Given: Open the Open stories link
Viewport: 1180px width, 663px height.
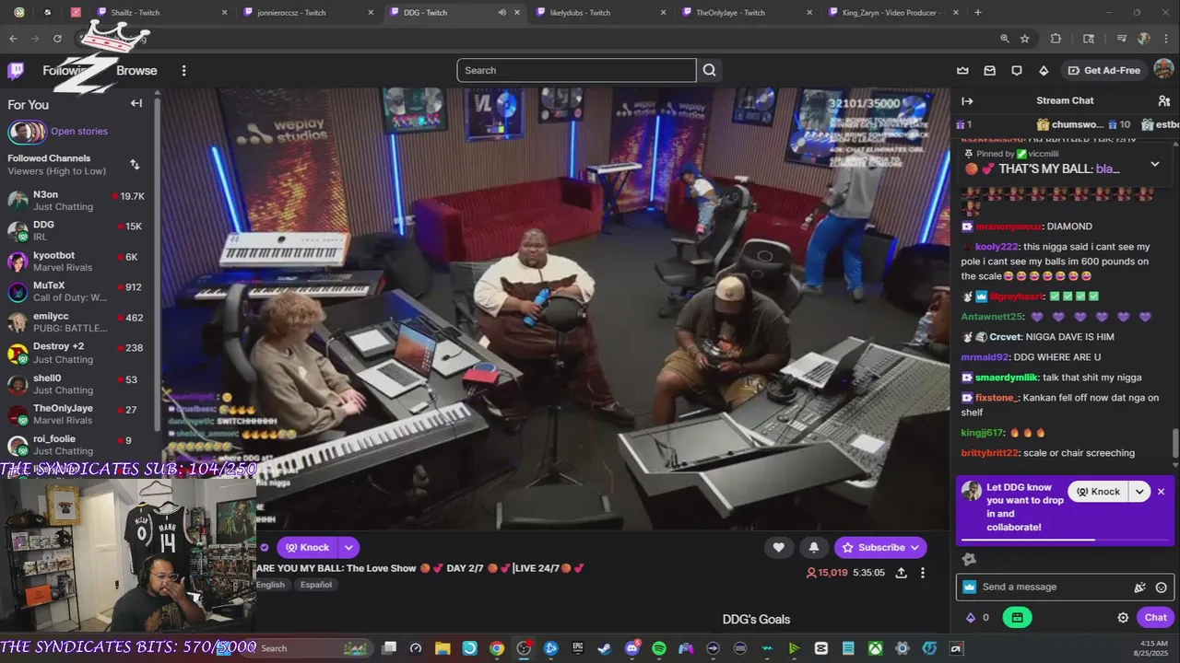Looking at the screenshot, I should (x=79, y=132).
